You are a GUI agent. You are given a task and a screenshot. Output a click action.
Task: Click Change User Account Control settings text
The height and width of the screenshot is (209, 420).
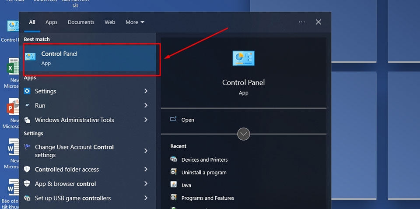point(74,151)
